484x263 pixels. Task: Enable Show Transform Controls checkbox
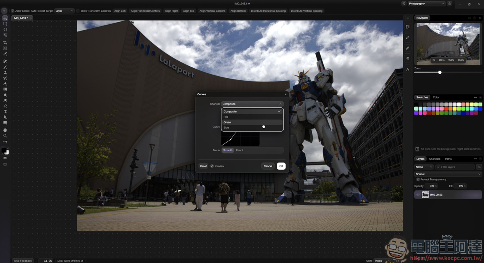tap(78, 11)
